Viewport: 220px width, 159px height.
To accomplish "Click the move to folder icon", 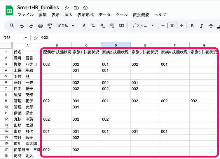I will coord(76,8).
